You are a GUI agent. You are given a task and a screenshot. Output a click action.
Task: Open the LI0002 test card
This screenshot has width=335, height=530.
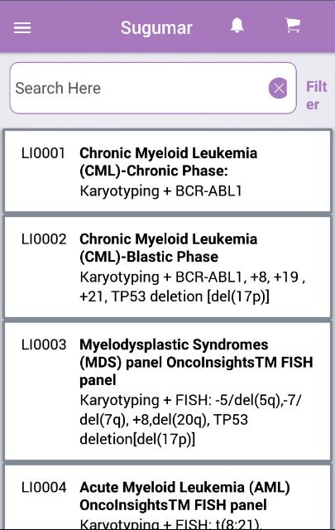tap(167, 267)
